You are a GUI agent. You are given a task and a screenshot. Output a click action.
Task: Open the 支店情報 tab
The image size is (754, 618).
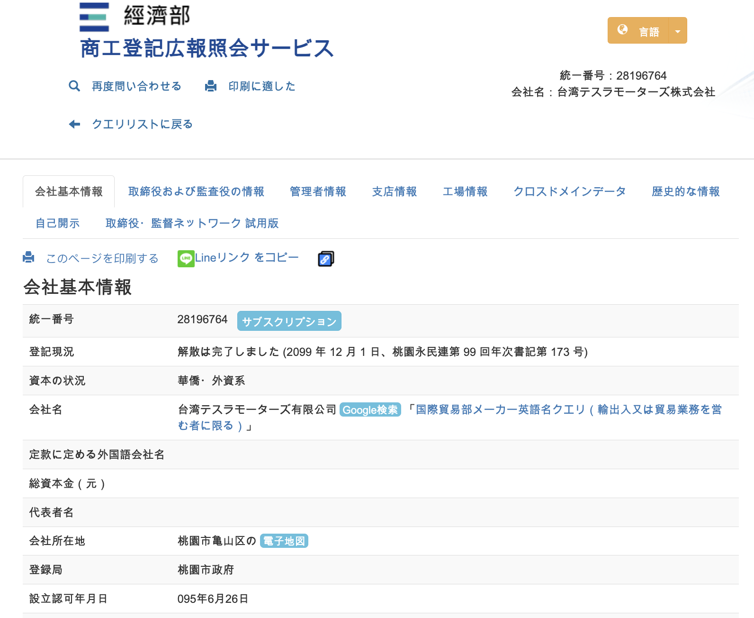tap(394, 191)
